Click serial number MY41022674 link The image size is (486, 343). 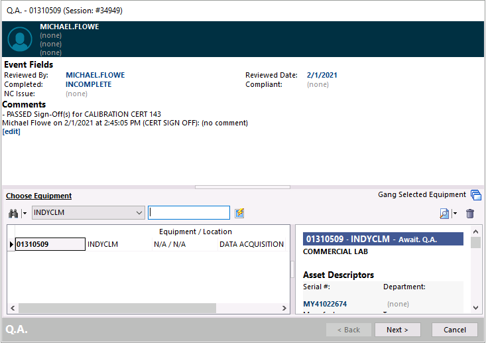325,304
